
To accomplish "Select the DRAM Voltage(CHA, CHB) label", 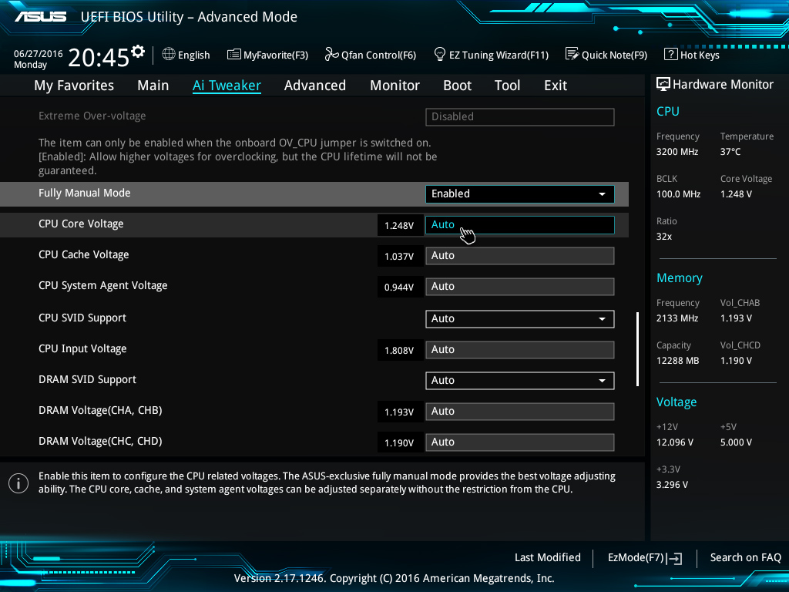I will click(x=100, y=410).
